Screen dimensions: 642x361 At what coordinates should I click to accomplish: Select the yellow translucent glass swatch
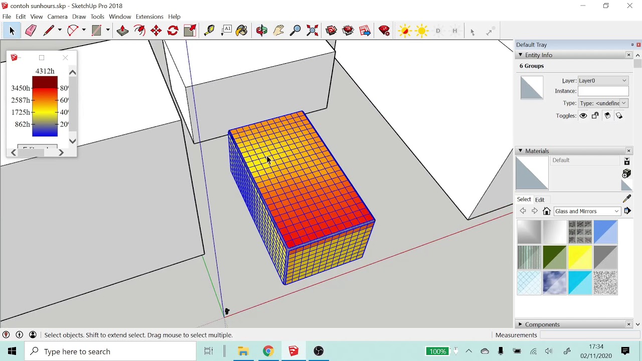coord(580,258)
